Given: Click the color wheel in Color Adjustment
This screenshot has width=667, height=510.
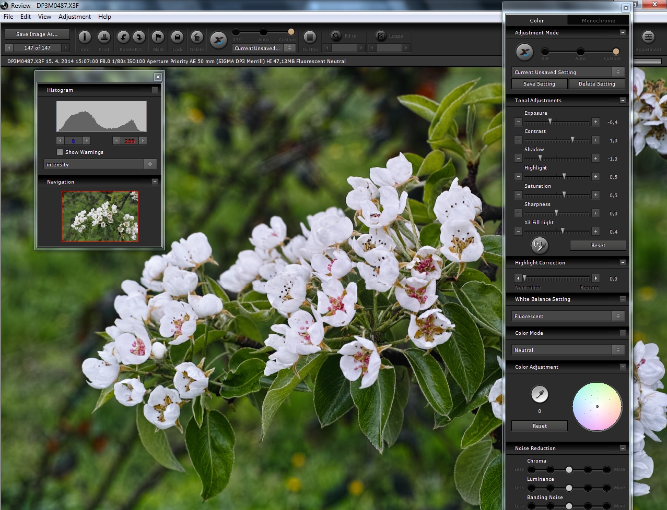Looking at the screenshot, I should [x=597, y=407].
